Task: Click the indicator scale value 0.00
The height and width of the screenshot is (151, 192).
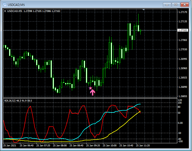Action: pos(180,123)
